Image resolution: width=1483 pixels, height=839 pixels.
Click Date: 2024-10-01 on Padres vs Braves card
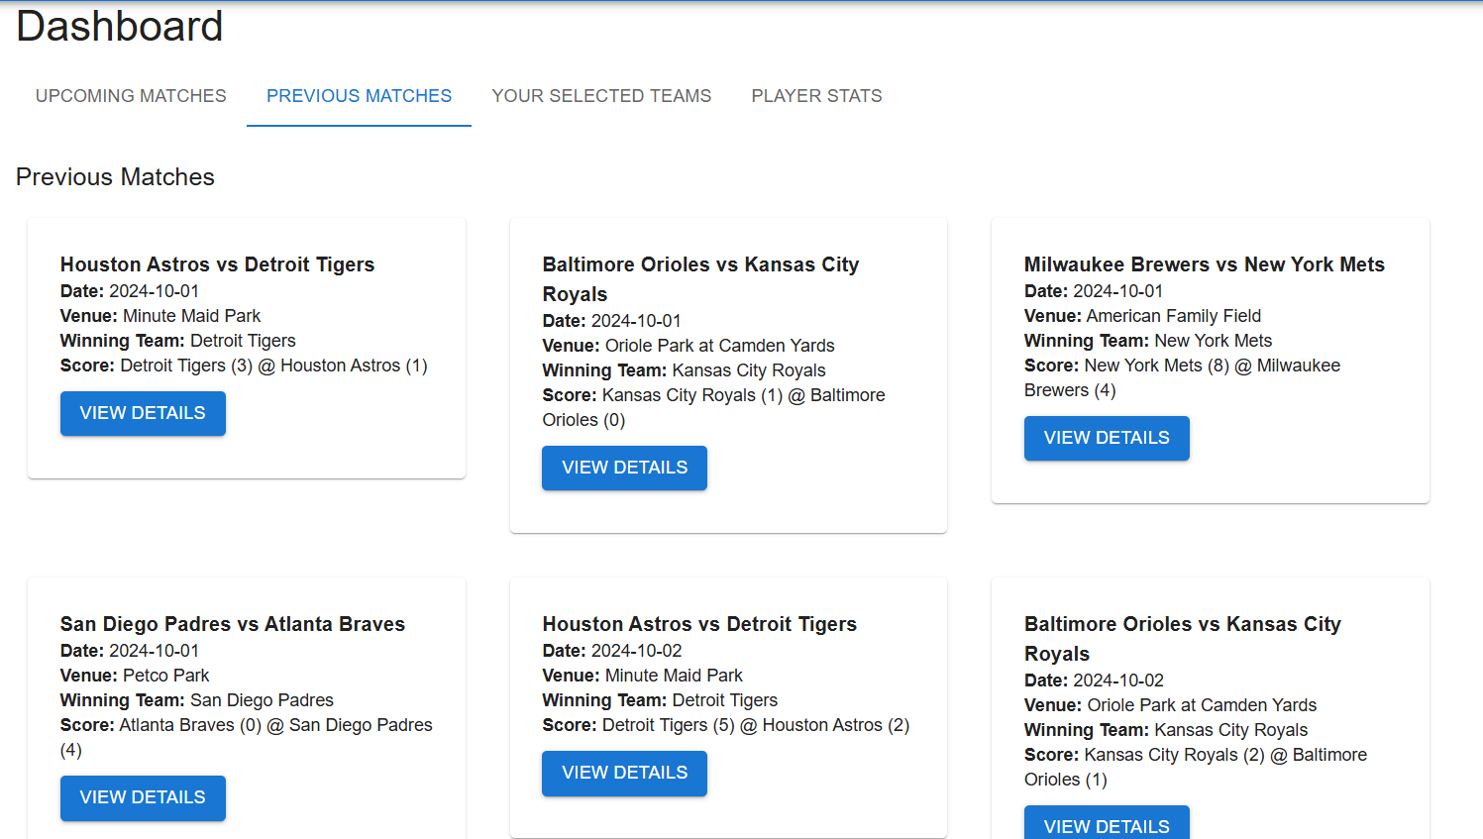[x=130, y=651]
